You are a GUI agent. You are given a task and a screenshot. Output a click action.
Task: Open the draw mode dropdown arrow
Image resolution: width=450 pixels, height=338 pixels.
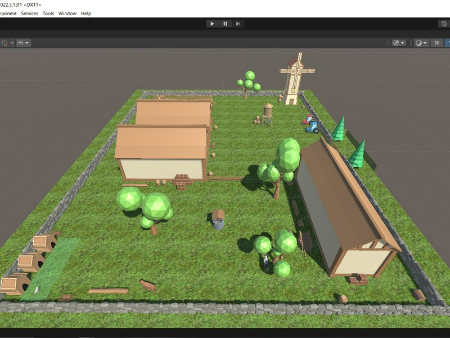pyautogui.click(x=425, y=43)
